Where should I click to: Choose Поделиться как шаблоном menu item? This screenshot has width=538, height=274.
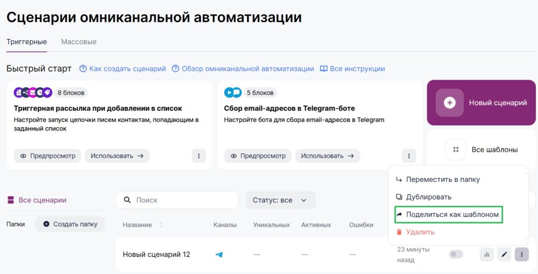coord(449,214)
